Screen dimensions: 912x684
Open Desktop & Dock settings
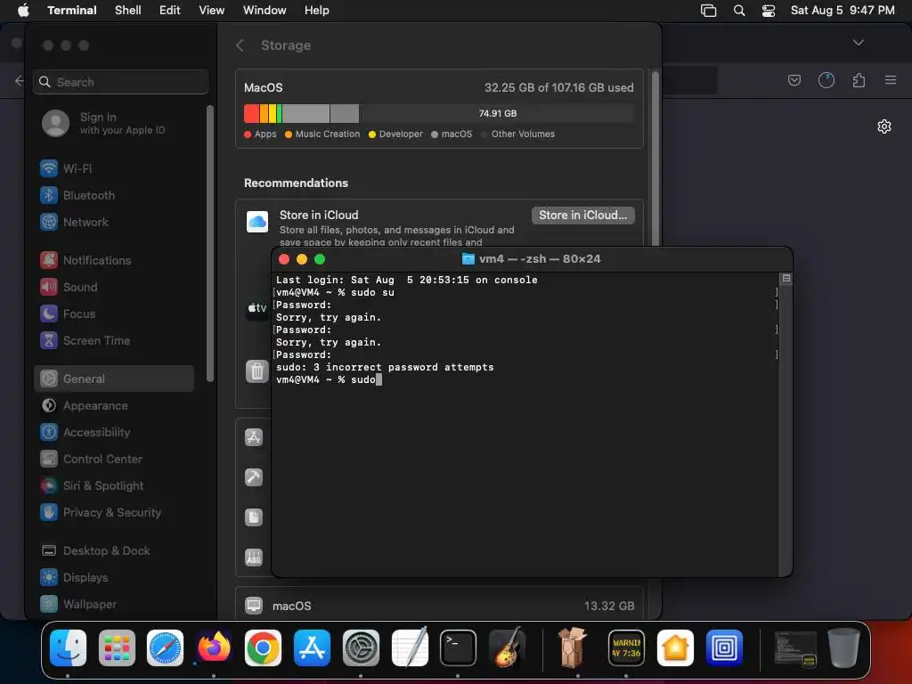[x=95, y=551]
